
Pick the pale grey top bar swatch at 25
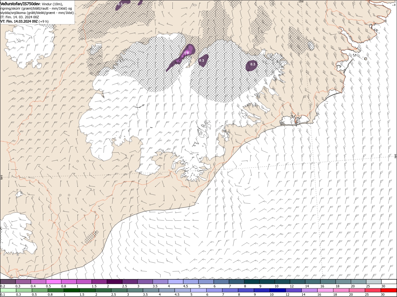(x=374, y=281)
